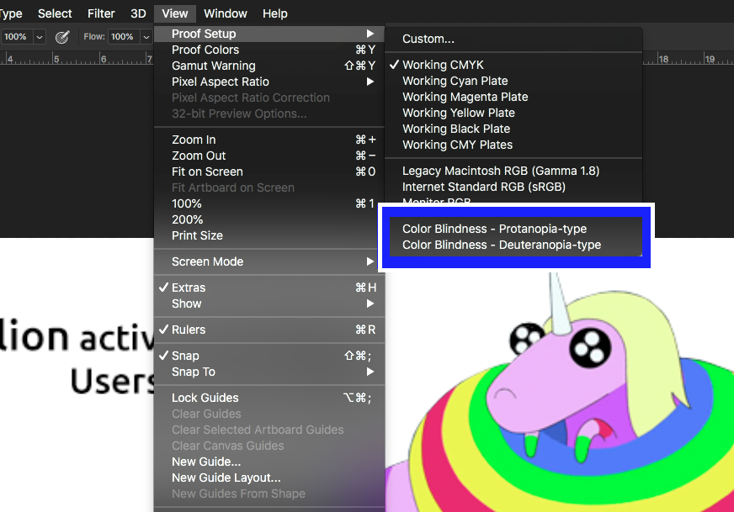
Task: Select the checked Working CMYK proof
Action: point(513,65)
